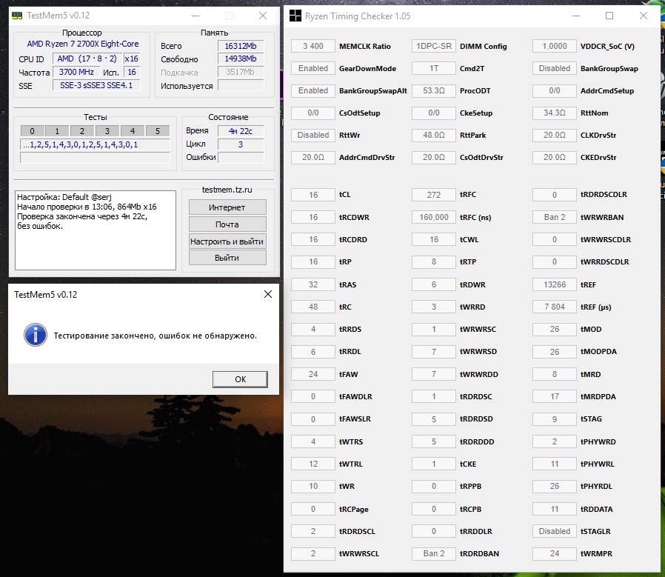Click the tWTRL value 12
This screenshot has width=665, height=577.
(313, 464)
